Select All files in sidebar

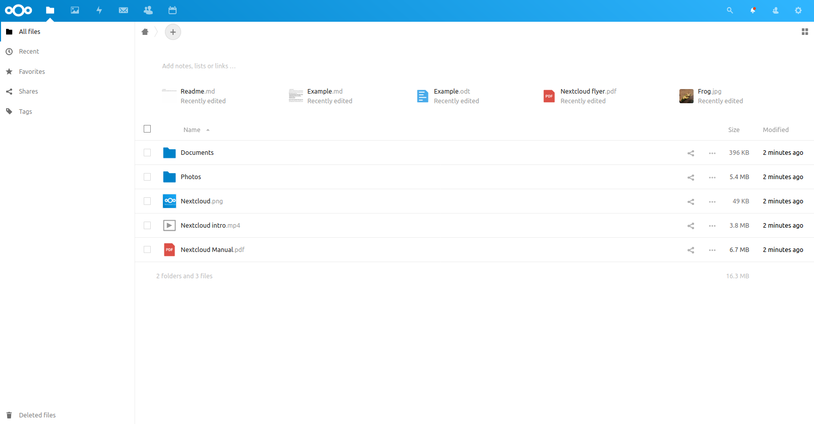point(67,31)
